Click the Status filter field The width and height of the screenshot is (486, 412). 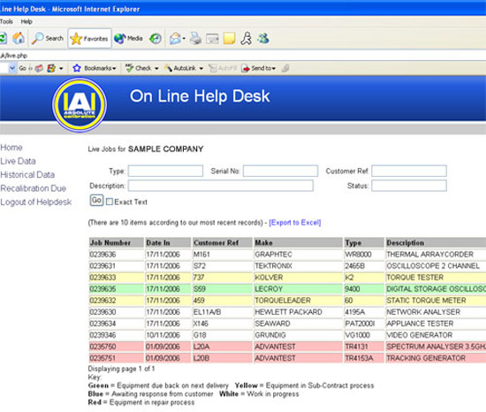coord(409,186)
